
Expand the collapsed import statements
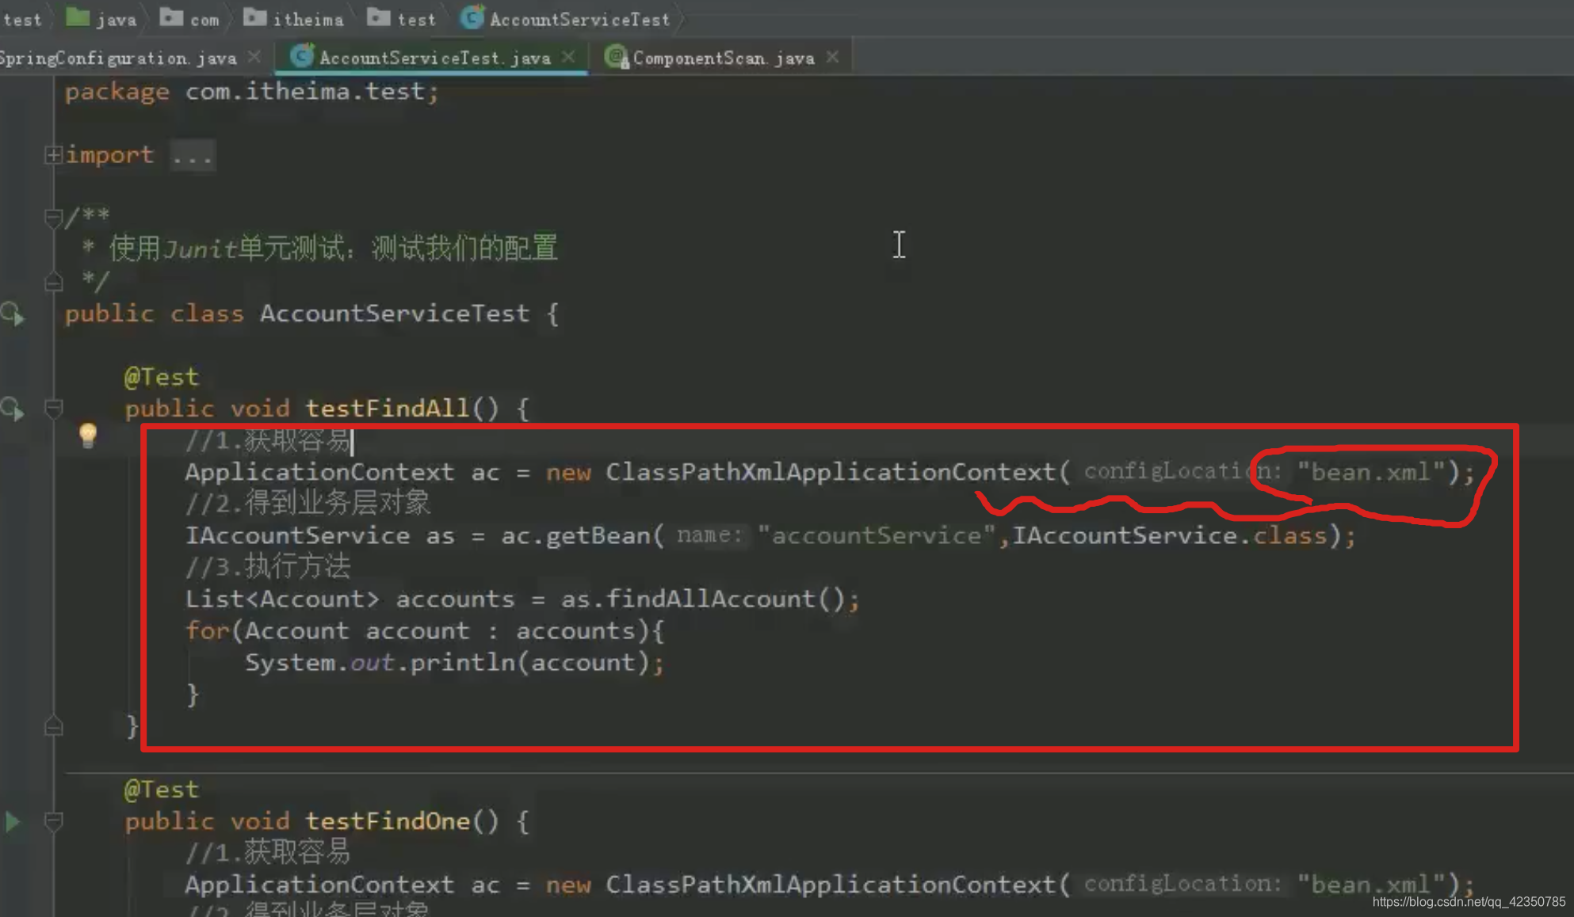point(53,154)
